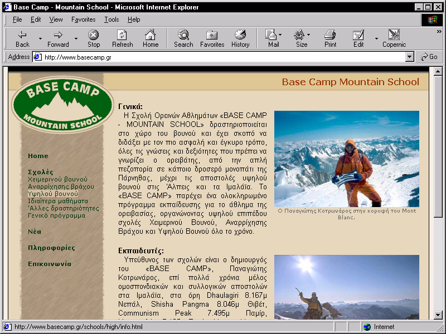Viewport: 446px width, 334px height.
Task: Stop loading the page with Stop button
Action: [x=94, y=38]
